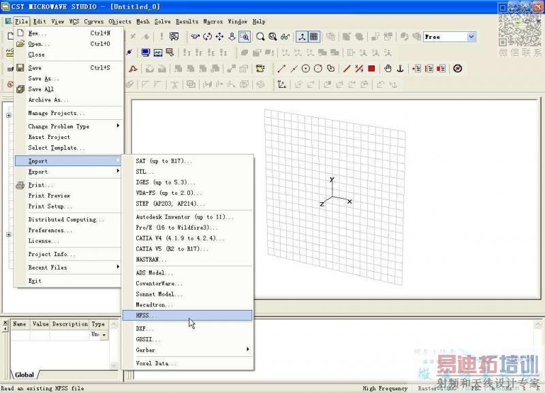Click the parameter list scrollbar up arrow
The image size is (545, 393).
tap(114, 324)
